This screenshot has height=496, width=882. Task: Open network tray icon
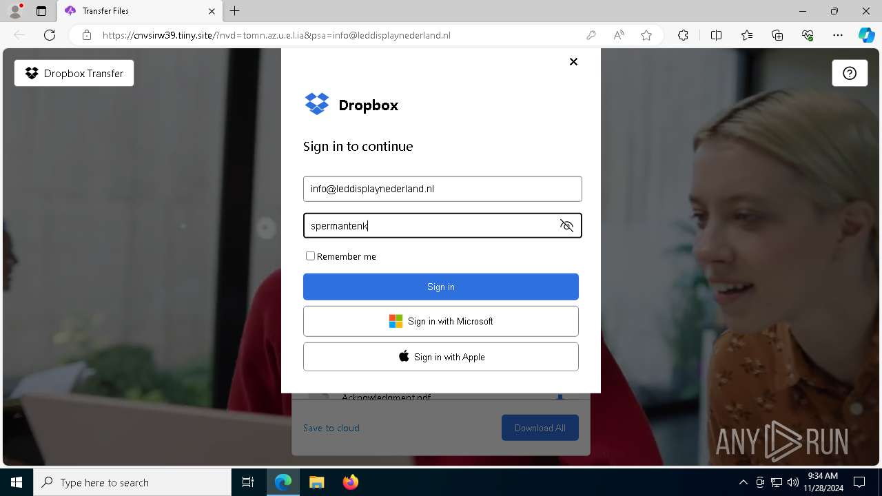tap(776, 482)
